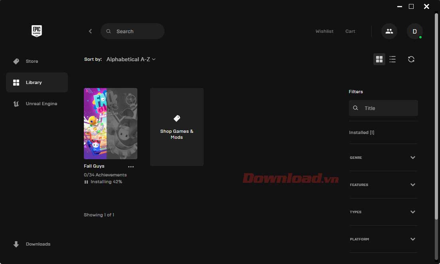
Task: Click the Epic Games logo
Action: coord(37,31)
